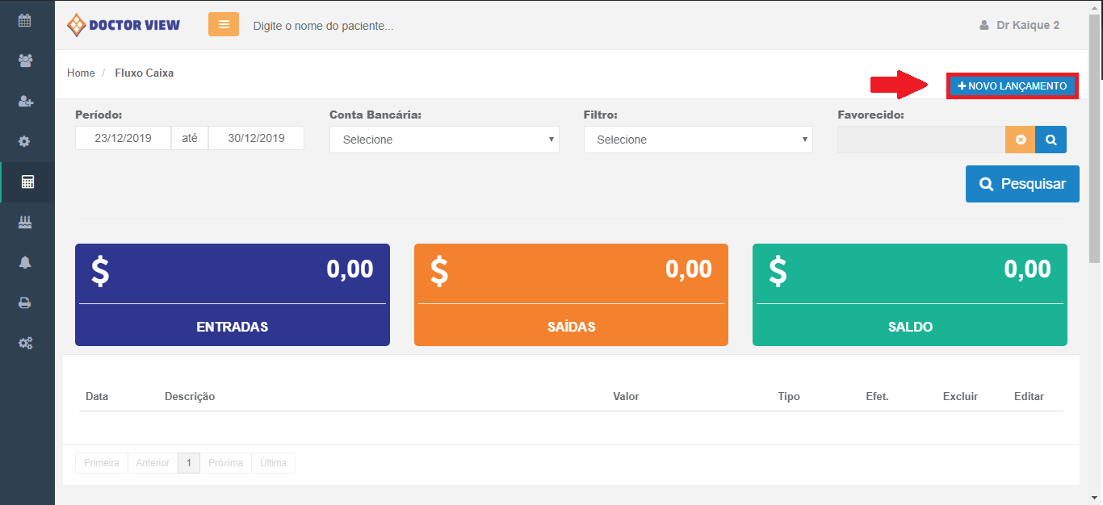Go to Home breadcrumb link
The width and height of the screenshot is (1103, 505).
81,73
